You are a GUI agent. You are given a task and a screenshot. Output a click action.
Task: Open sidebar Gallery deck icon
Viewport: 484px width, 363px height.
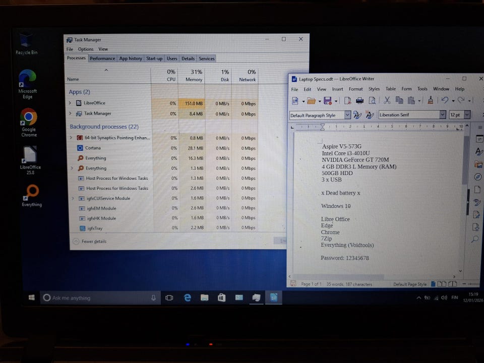(479, 164)
